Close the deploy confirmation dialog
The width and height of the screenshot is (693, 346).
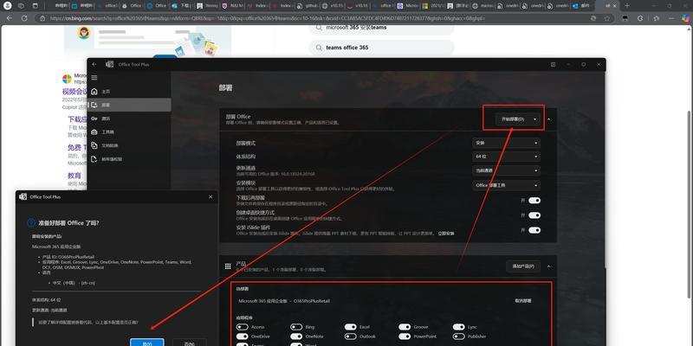click(210, 197)
